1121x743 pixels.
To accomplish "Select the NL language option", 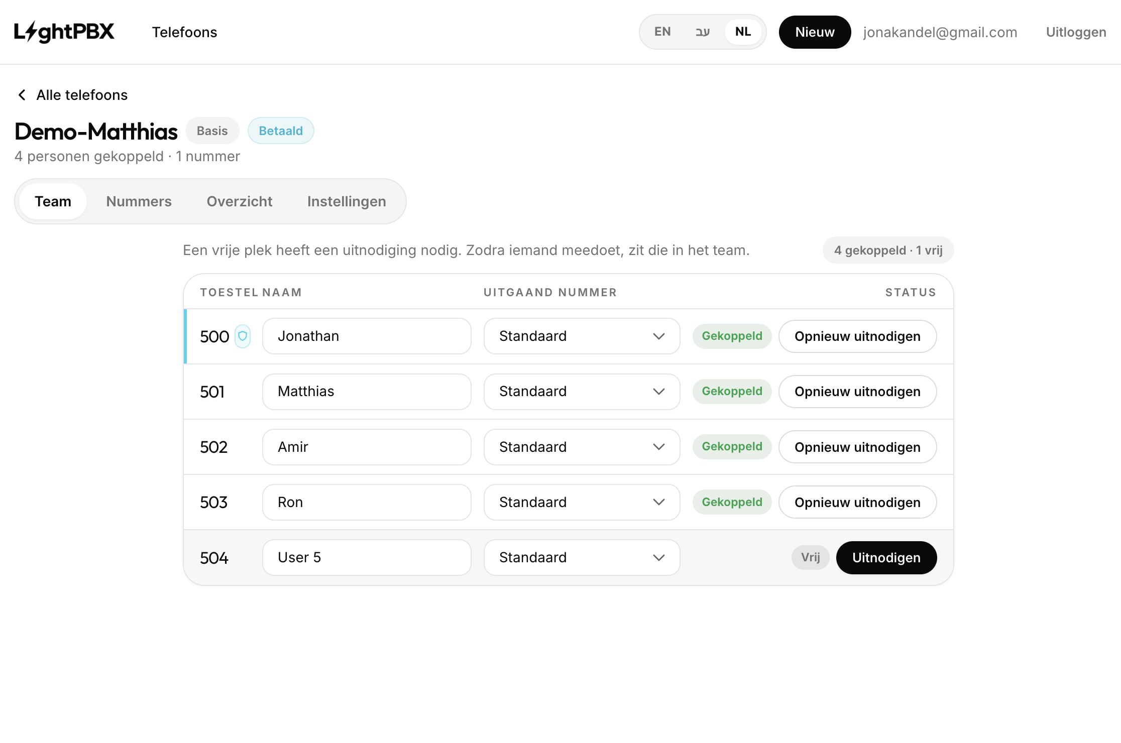I will (743, 32).
